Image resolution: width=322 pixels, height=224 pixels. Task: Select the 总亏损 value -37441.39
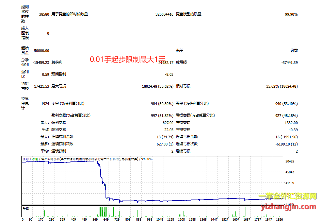(290, 63)
